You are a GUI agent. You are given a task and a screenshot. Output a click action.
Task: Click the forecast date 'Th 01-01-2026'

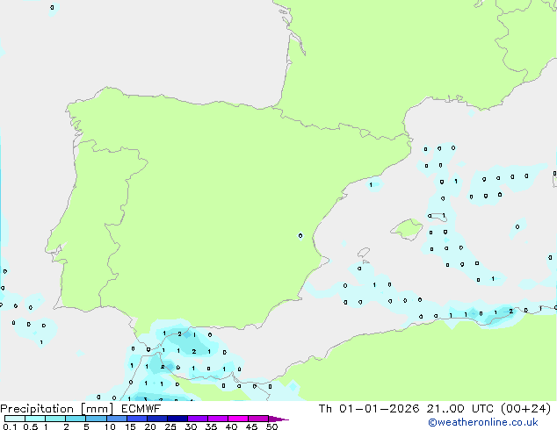369,409
